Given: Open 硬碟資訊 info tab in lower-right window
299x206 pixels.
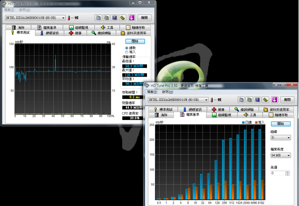Looking at the screenshot, I should tap(192, 109).
